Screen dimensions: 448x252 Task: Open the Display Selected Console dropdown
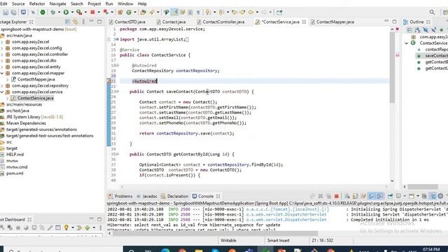point(405,196)
